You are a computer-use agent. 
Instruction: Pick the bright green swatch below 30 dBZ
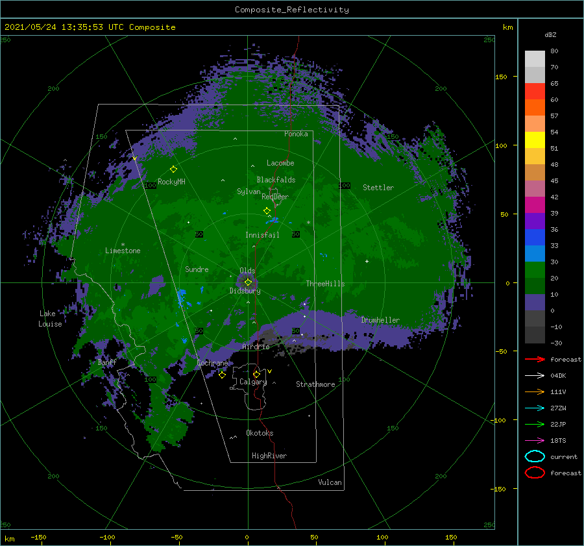(535, 270)
